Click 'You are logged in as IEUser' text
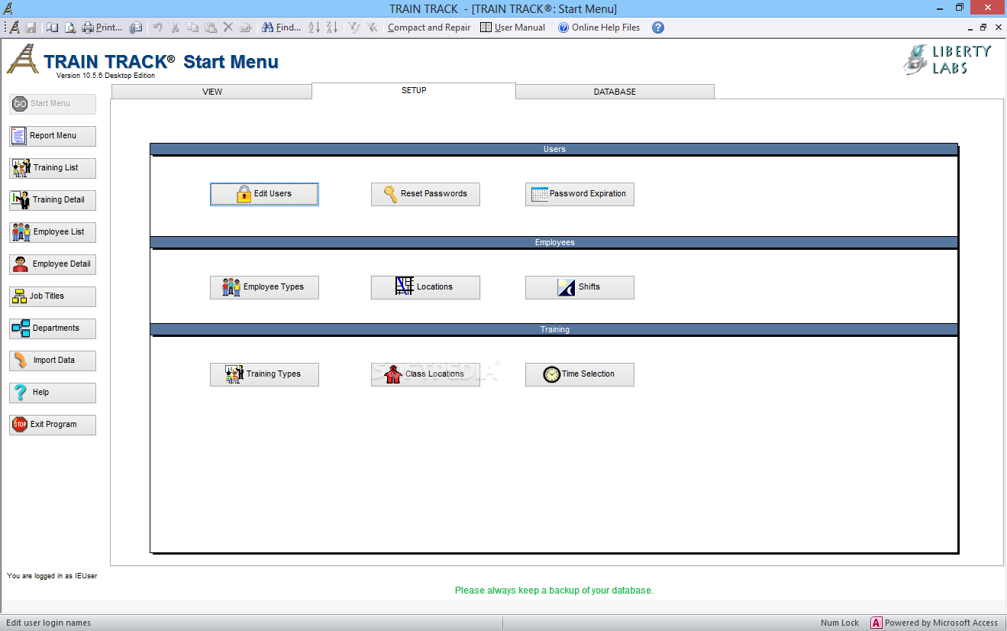Image resolution: width=1007 pixels, height=631 pixels. pos(52,576)
